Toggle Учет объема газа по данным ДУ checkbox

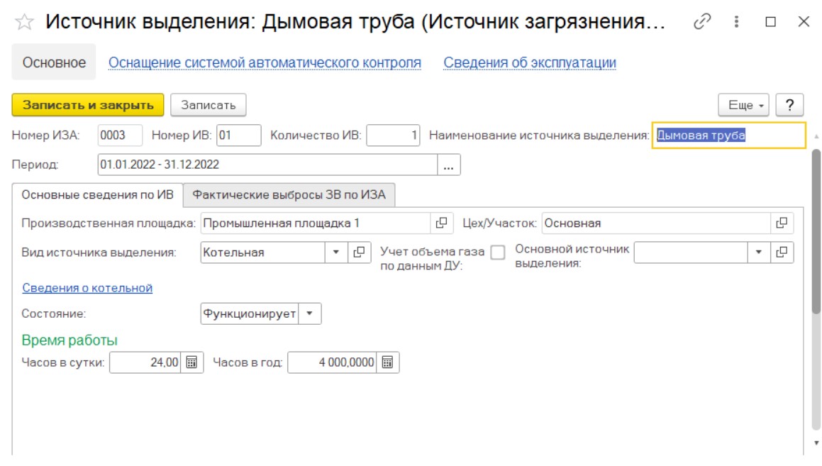click(x=498, y=253)
